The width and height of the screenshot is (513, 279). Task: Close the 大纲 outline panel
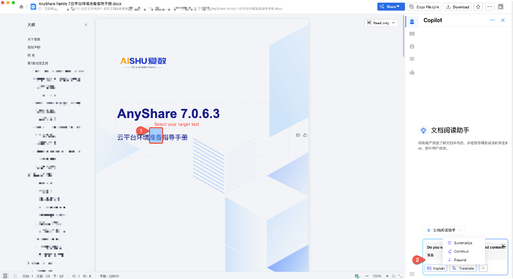(x=86, y=25)
